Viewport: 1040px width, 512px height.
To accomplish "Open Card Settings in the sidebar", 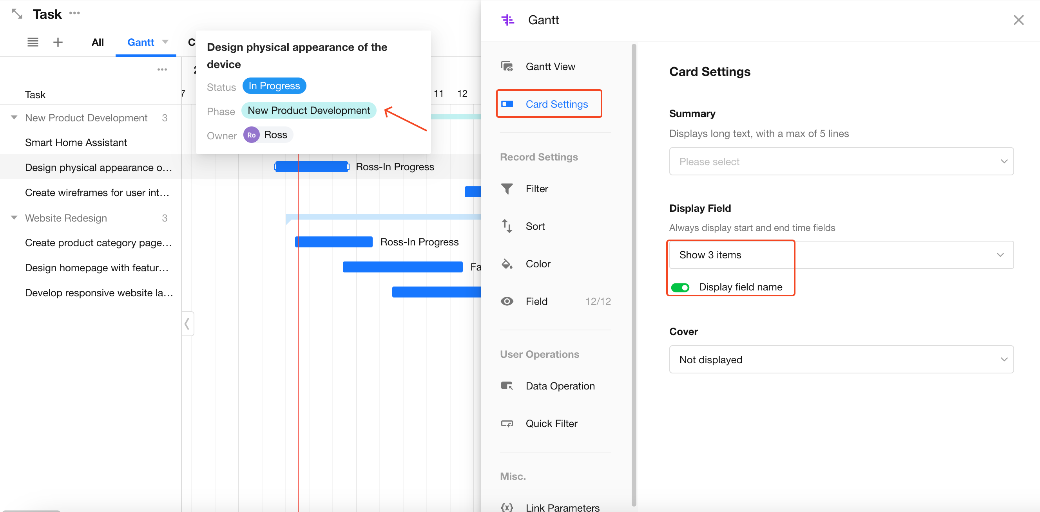I will click(549, 104).
